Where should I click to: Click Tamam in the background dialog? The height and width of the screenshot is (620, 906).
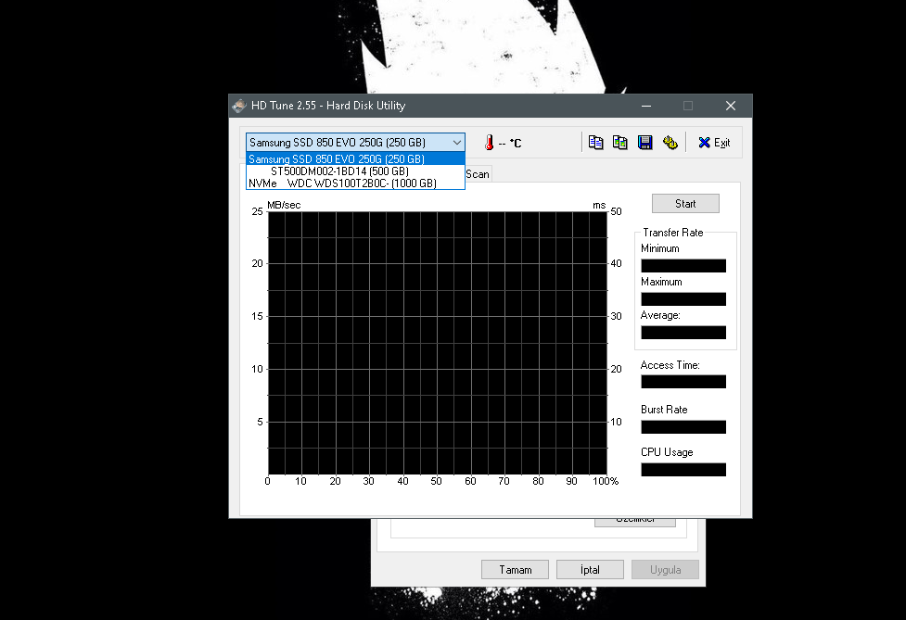[x=515, y=569]
